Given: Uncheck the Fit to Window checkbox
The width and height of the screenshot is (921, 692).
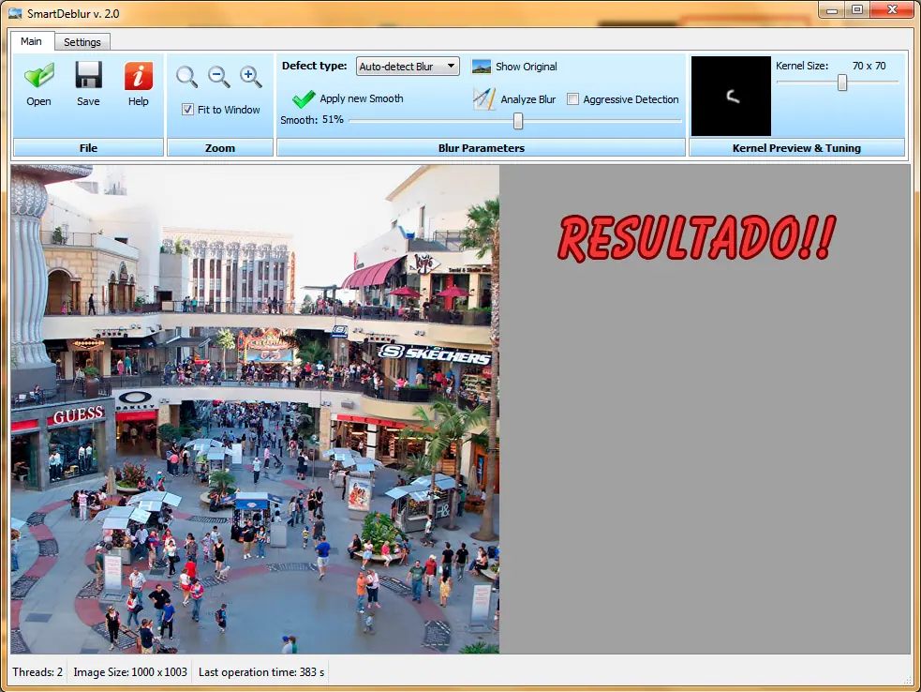Looking at the screenshot, I should [188, 110].
